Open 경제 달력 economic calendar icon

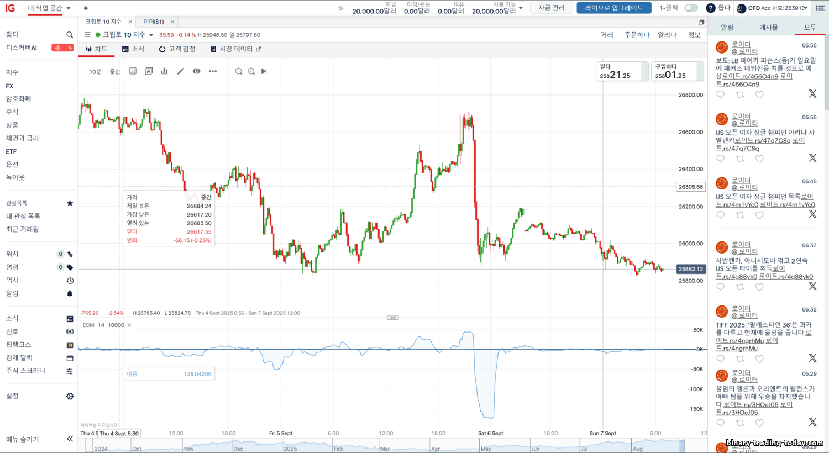pyautogui.click(x=70, y=358)
